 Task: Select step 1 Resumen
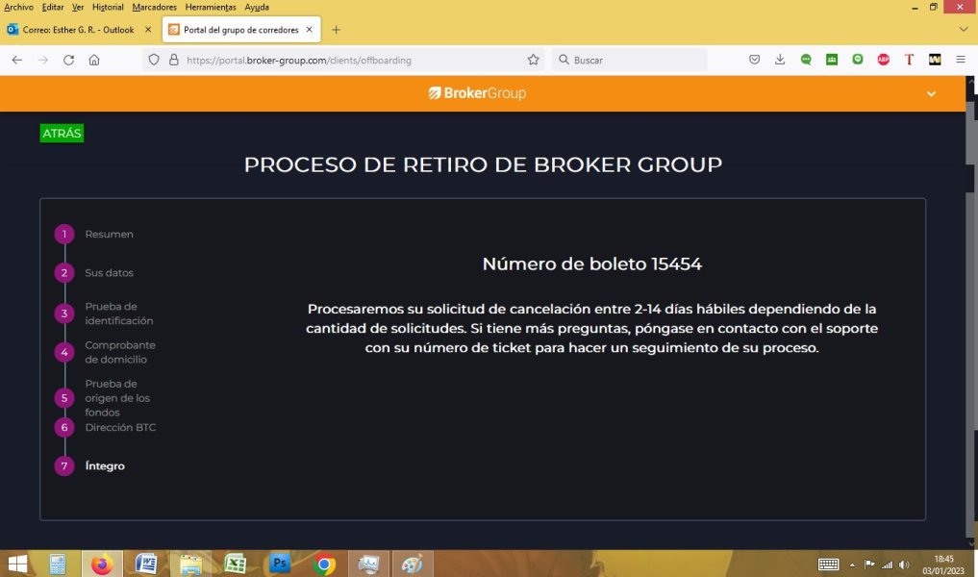point(93,234)
